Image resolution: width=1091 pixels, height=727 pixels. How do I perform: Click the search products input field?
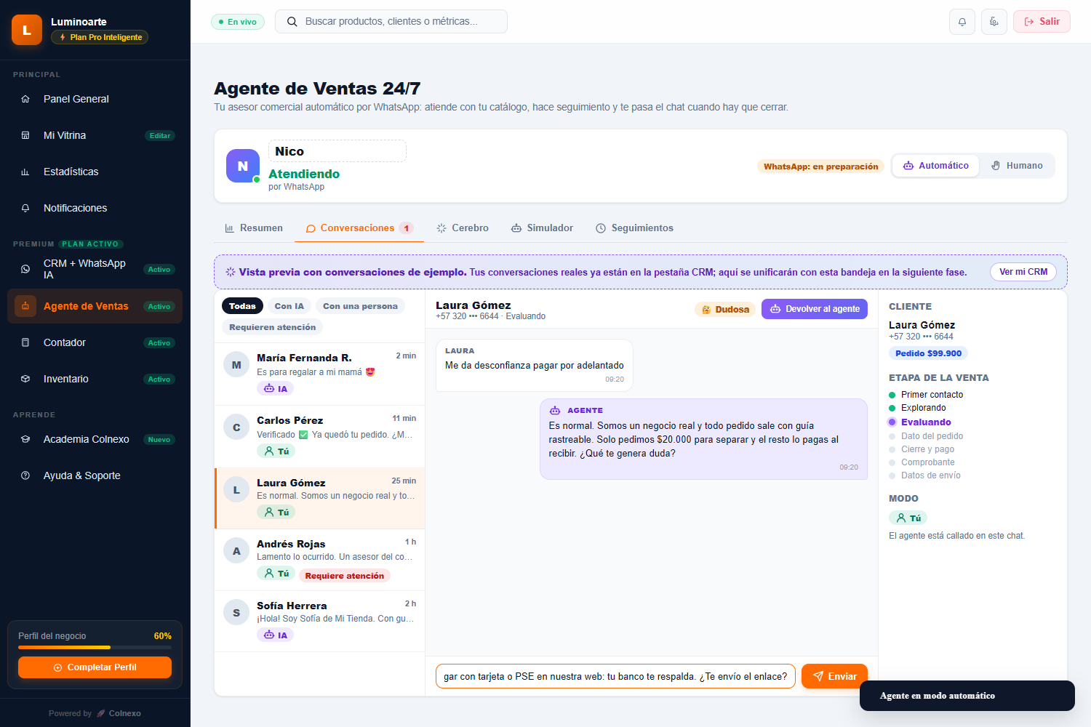(x=391, y=22)
